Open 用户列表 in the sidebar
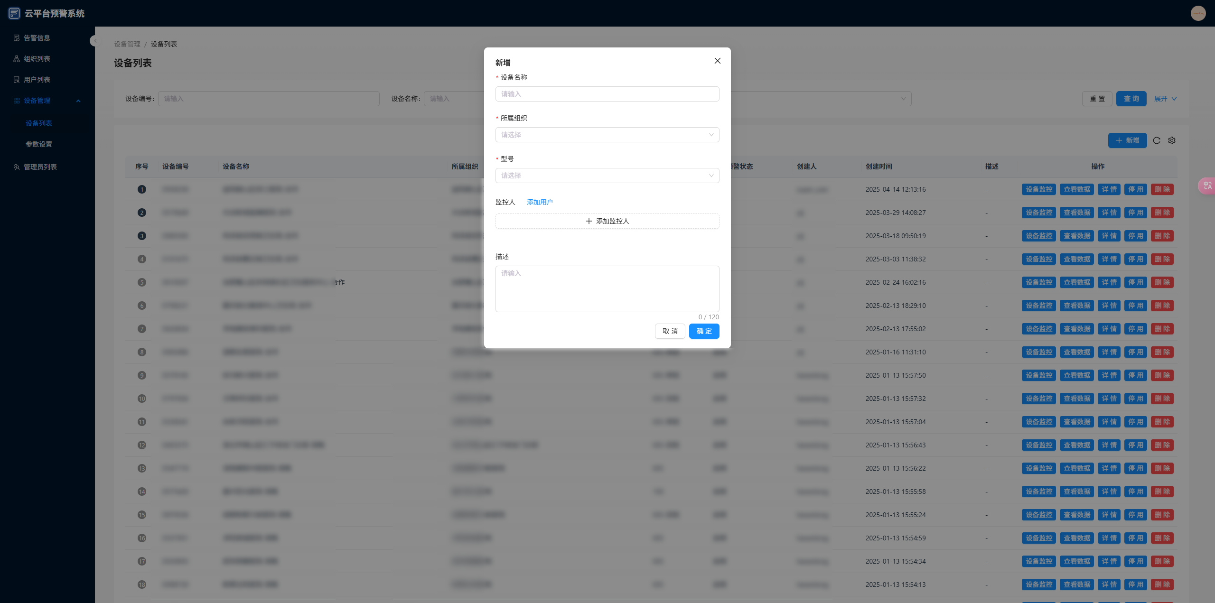The width and height of the screenshot is (1215, 603). (37, 80)
